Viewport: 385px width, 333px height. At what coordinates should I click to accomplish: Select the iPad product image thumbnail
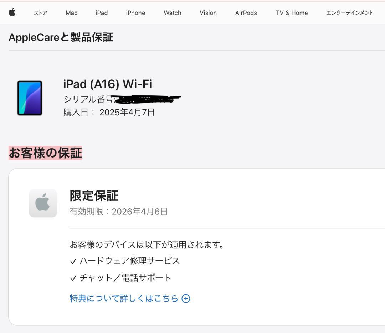click(30, 98)
